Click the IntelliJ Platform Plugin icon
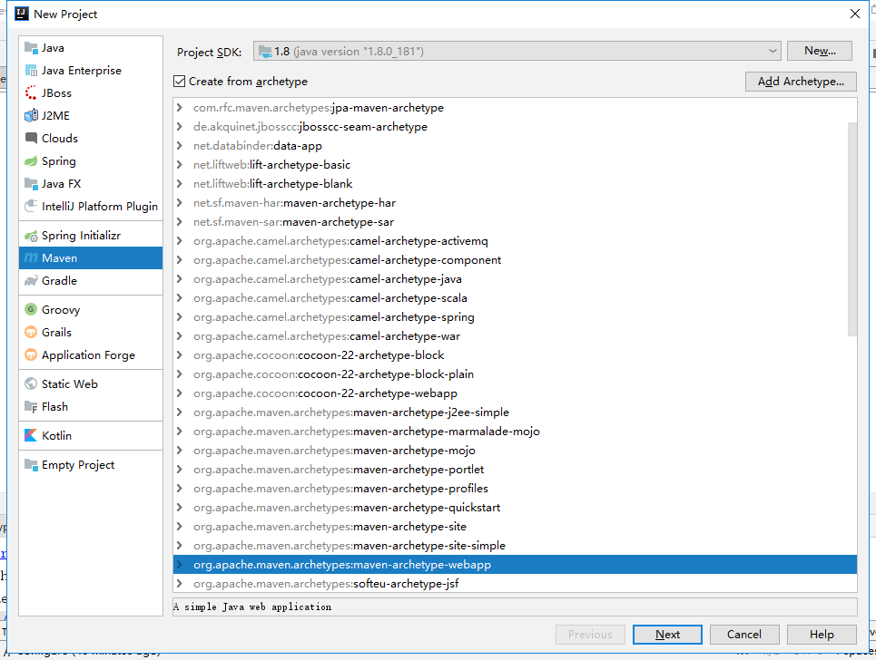 [x=31, y=206]
